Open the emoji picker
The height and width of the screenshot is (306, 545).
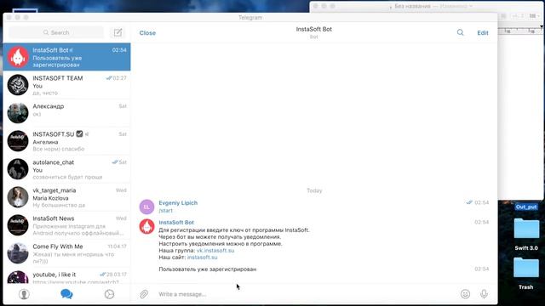tap(465, 294)
